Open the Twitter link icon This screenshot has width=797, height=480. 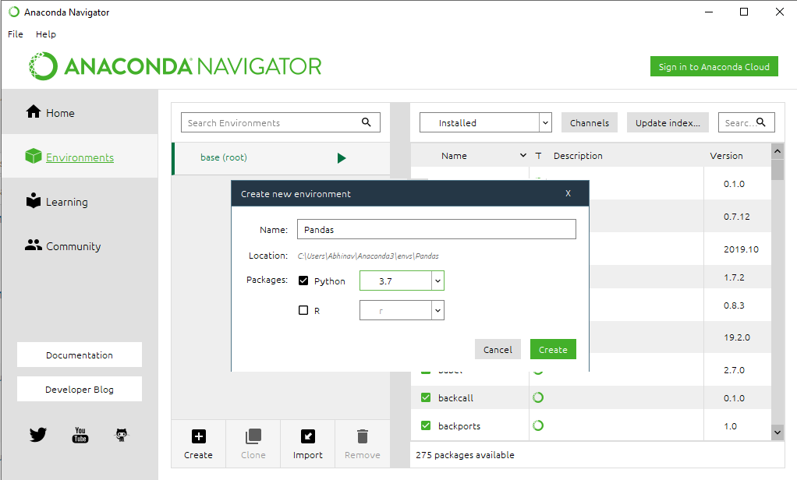click(38, 435)
